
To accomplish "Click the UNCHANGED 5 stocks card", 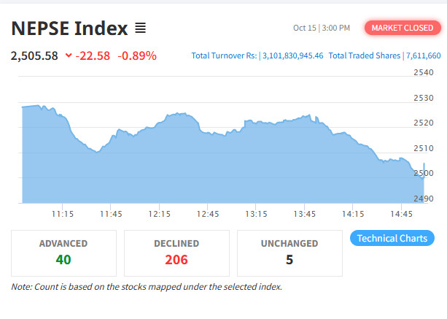I will point(289,253).
